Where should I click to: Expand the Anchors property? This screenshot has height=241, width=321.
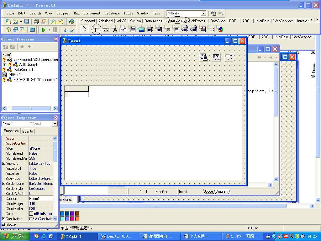click(x=3, y=163)
